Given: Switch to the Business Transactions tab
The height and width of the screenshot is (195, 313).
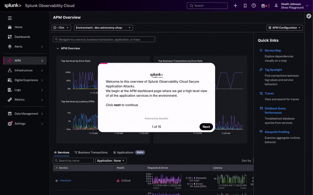Looking at the screenshot, I should pos(91,153).
